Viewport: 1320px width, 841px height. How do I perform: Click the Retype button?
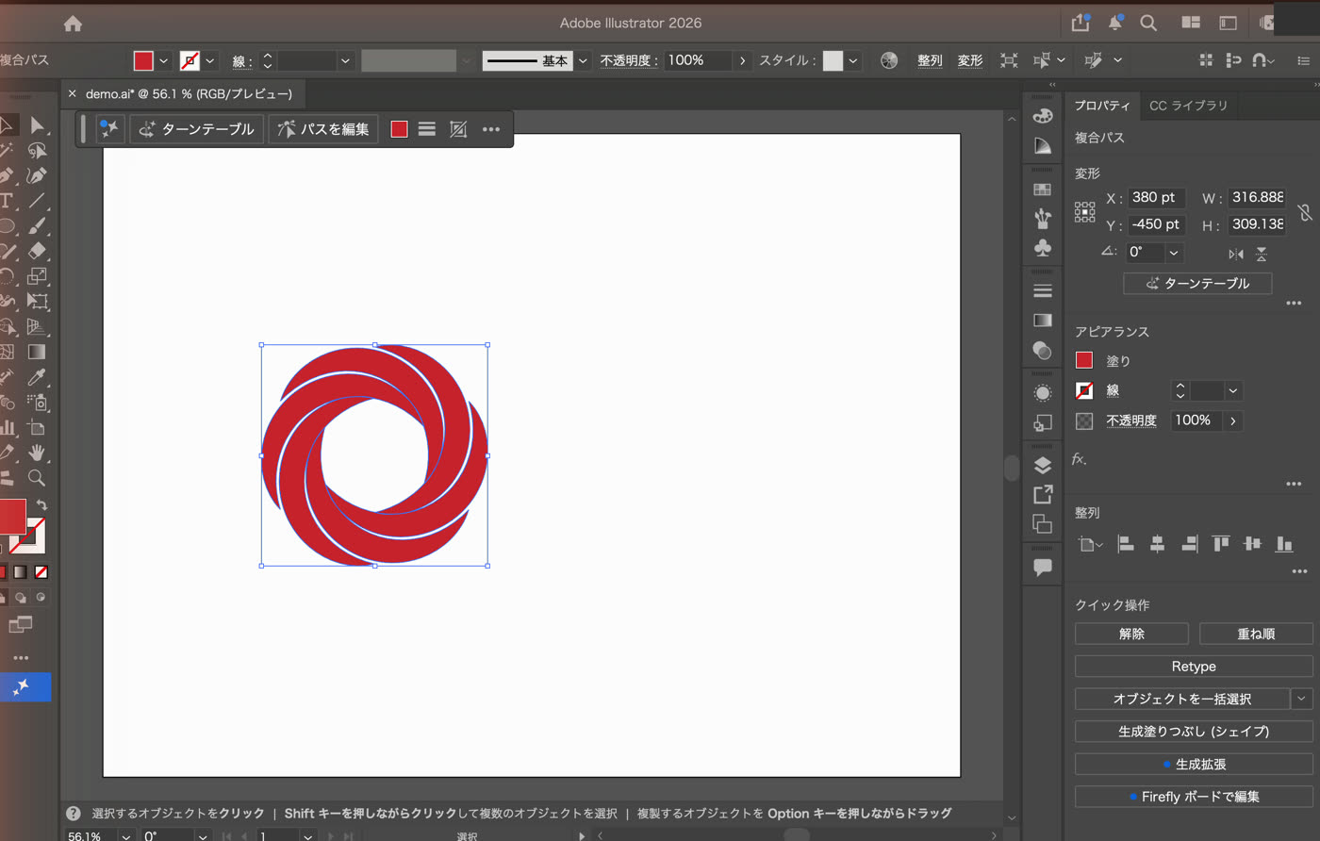click(1194, 667)
